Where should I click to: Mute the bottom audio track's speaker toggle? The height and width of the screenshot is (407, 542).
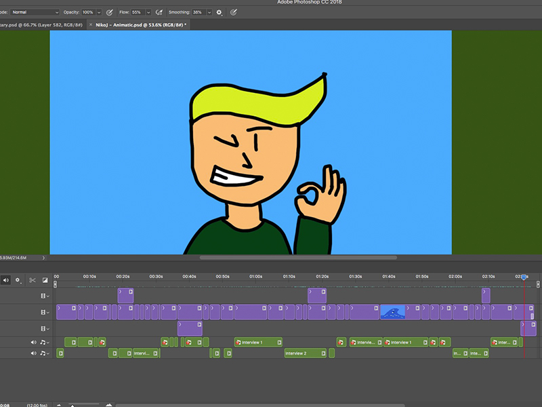coord(33,353)
